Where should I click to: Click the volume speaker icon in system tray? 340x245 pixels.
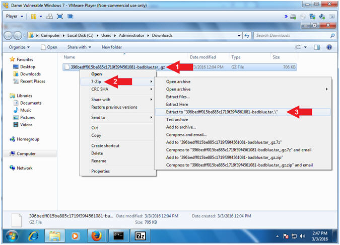(x=302, y=236)
